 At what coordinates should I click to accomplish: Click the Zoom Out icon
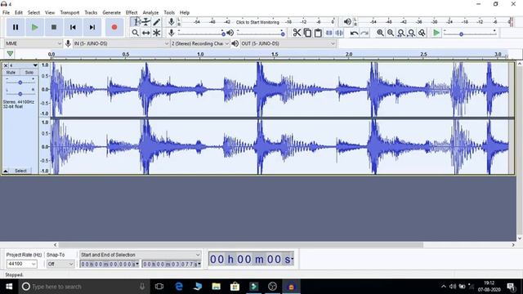point(391,33)
